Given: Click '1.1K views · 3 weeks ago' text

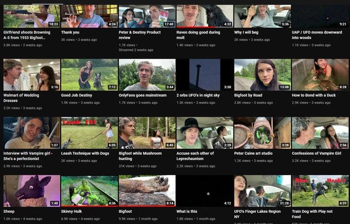Looking at the screenshot, I should click(x=311, y=45).
